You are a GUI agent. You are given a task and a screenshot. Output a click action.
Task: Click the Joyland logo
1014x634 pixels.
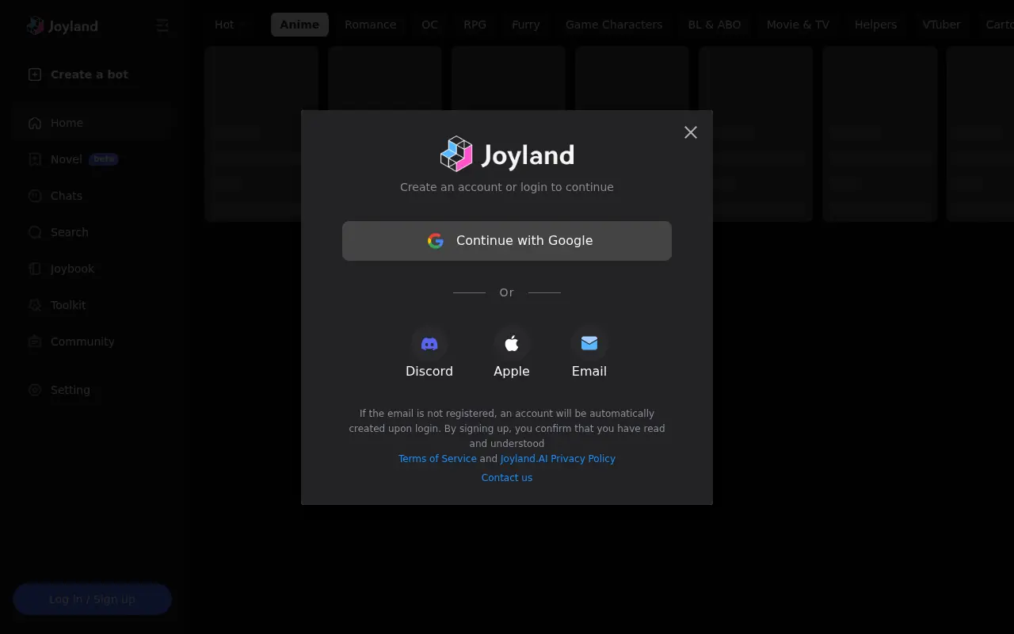pos(62,25)
